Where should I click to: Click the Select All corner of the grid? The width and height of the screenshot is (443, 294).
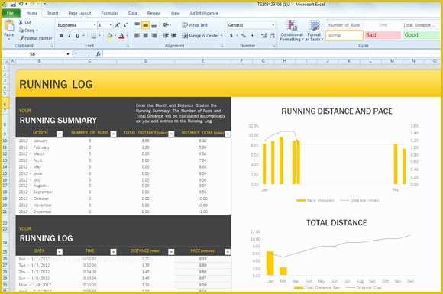click(x=5, y=61)
